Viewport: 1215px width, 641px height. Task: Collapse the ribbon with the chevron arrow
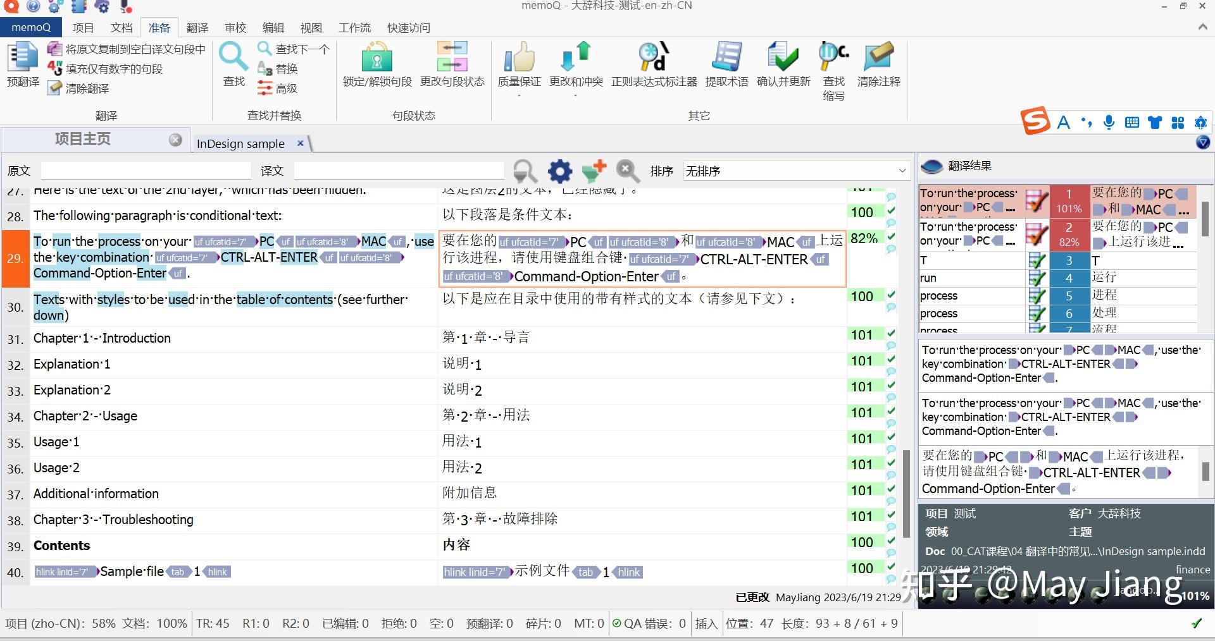pos(1202,27)
